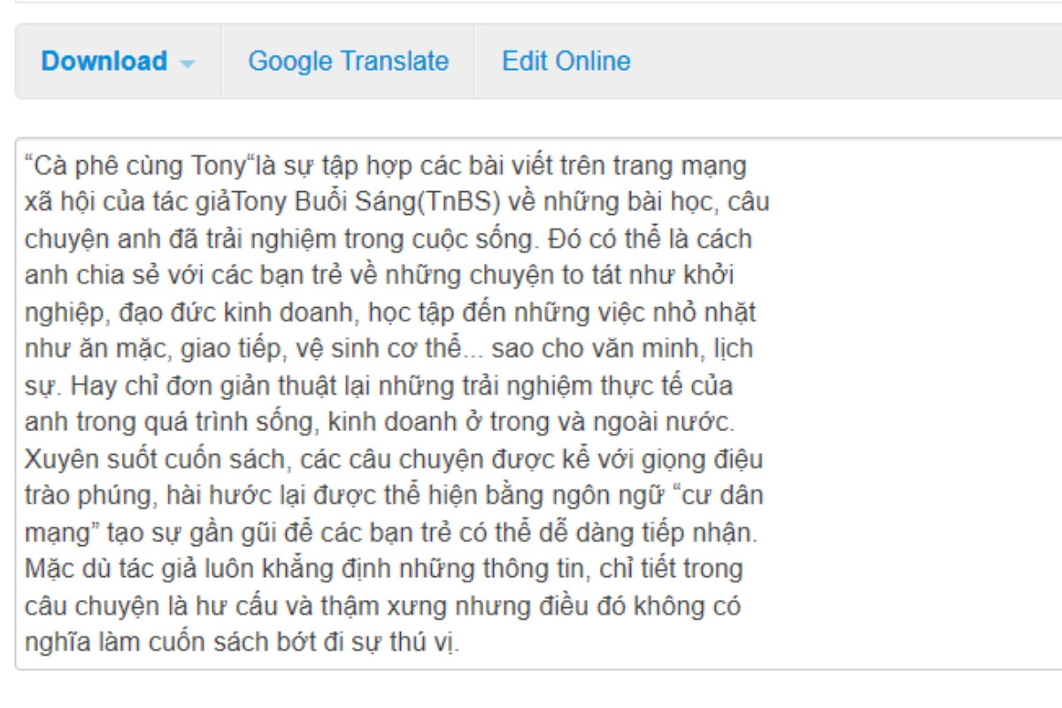1062x708 pixels.
Task: Open the Google Translate link
Action: click(348, 61)
